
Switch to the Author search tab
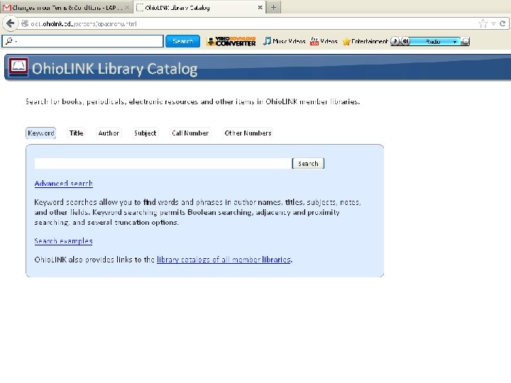[x=109, y=133]
